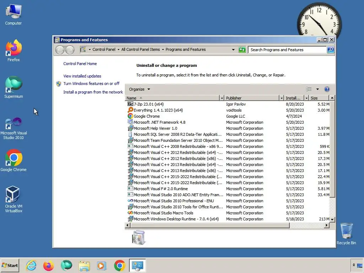
Task: Select Oracle VM VirtualBox desktop shortcut
Action: pyautogui.click(x=14, y=199)
